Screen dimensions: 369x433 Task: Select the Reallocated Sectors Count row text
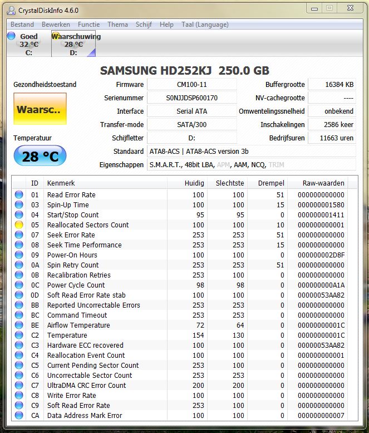[x=88, y=225]
